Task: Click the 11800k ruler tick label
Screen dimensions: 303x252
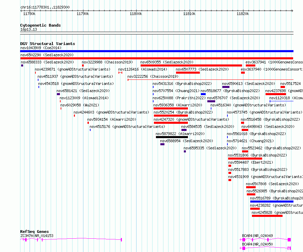Action: click(136, 14)
